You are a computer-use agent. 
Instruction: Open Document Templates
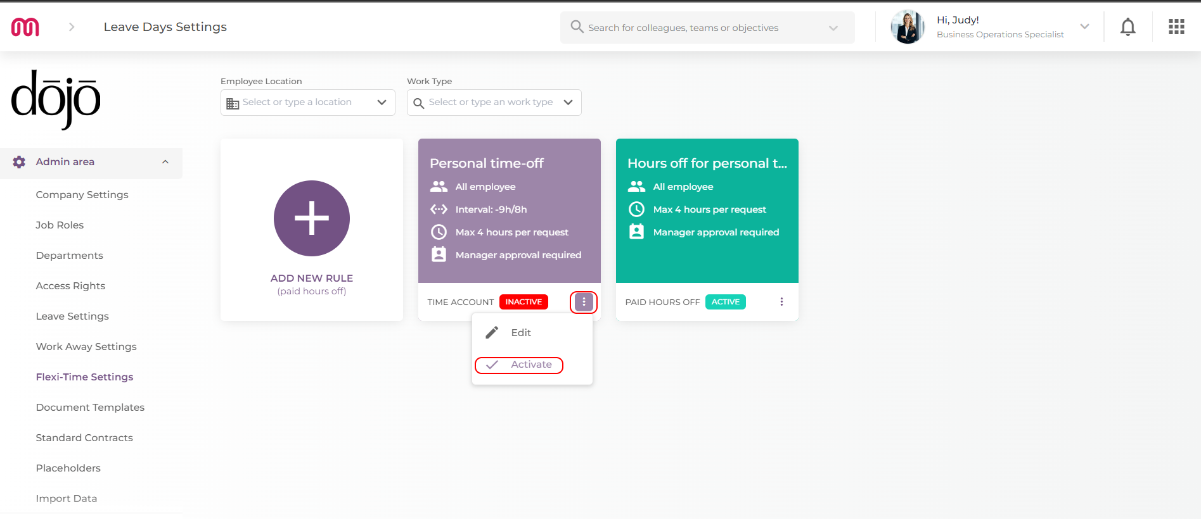click(x=90, y=408)
